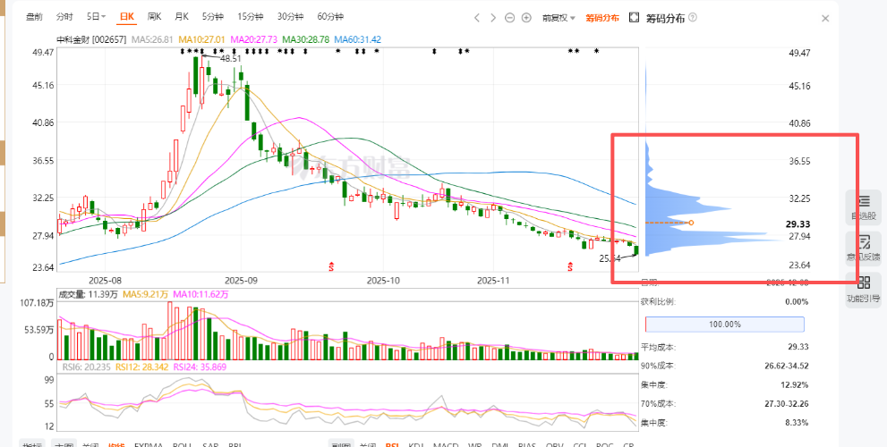Click 平均成本 value 29.33
Screen dimensions: 887x447
point(799,347)
